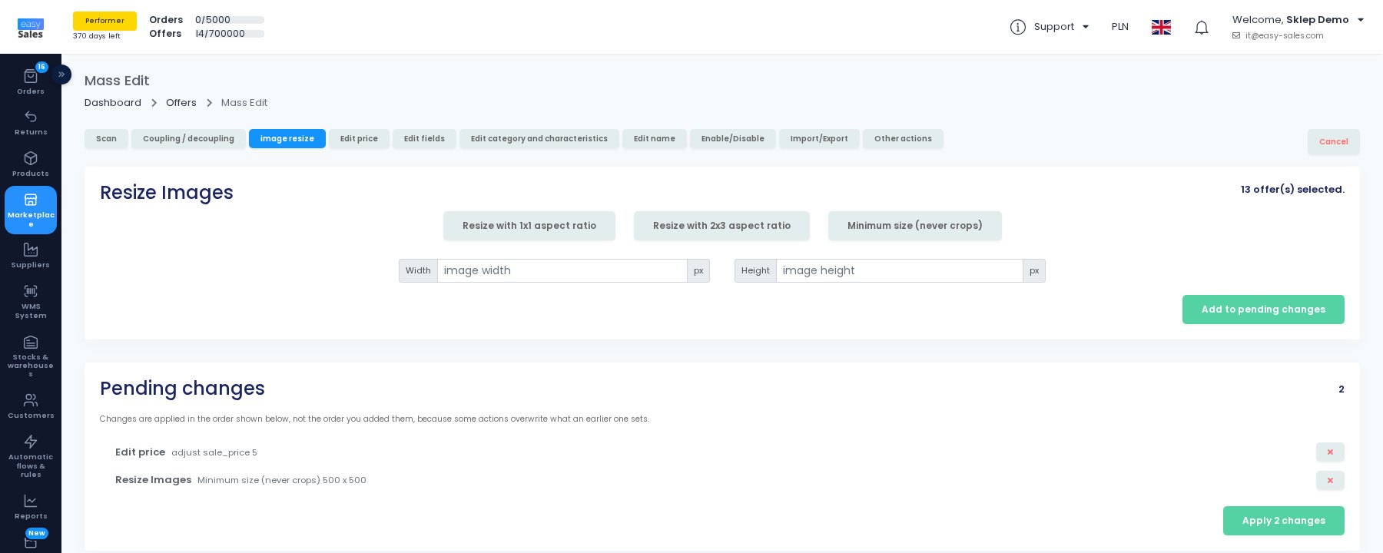
Task: Choose Minimum size (never crops)
Action: [x=915, y=226]
